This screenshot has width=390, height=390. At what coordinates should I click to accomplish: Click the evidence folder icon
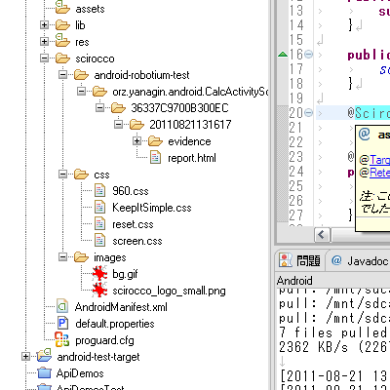point(155,141)
